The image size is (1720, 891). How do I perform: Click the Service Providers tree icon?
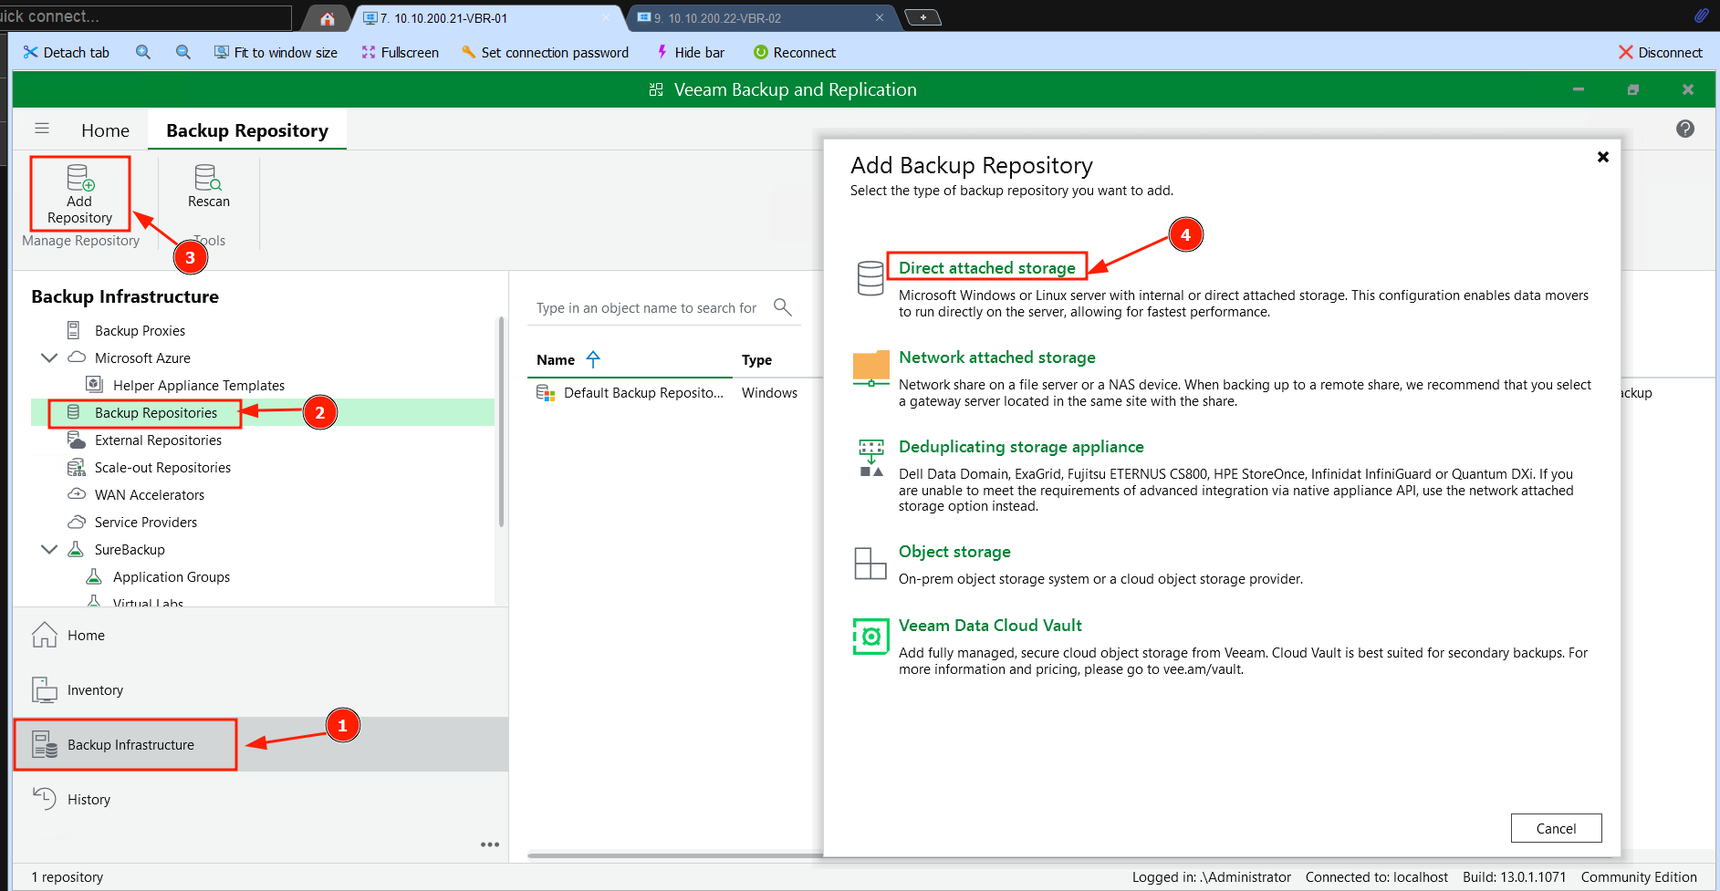coord(77,522)
